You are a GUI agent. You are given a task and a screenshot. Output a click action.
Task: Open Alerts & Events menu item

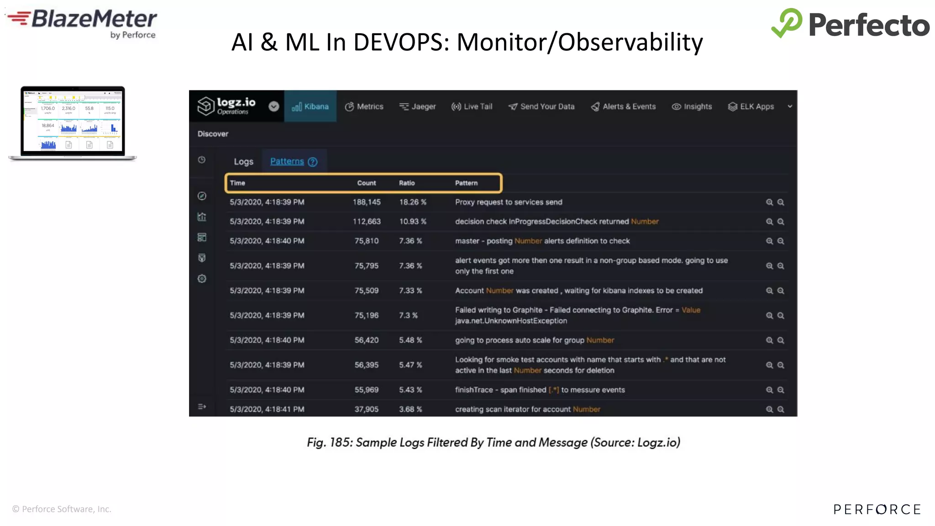coord(623,106)
